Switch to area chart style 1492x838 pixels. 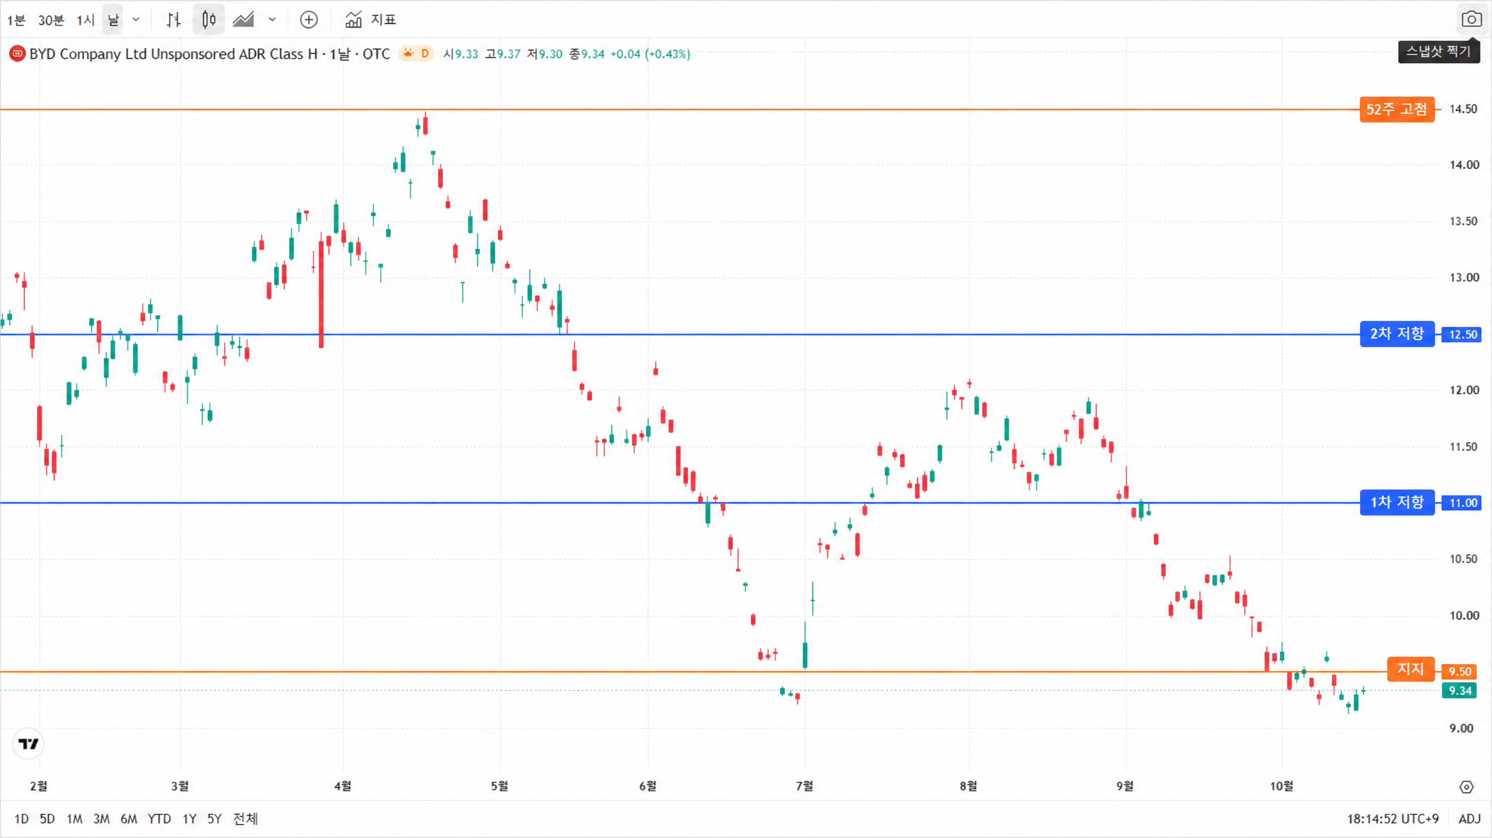pos(243,20)
